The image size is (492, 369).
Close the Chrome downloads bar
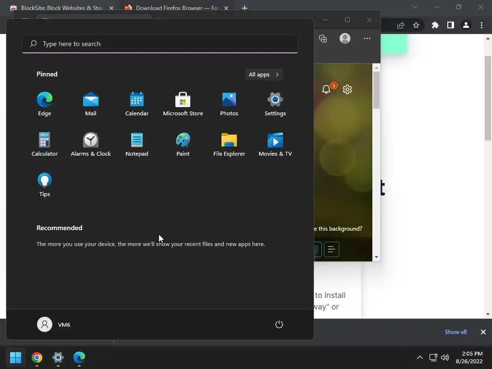point(483,332)
